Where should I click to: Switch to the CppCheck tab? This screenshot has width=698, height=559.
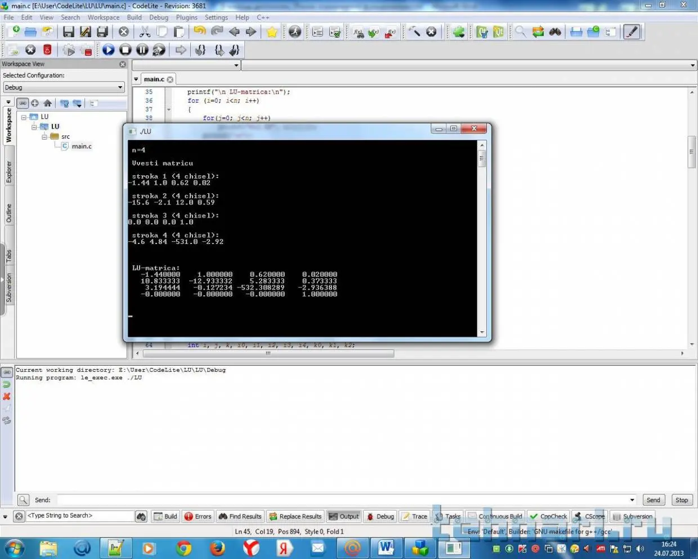click(x=548, y=516)
